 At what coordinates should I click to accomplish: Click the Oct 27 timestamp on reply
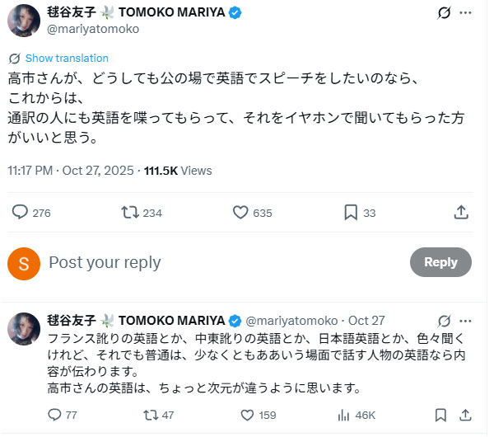(366, 320)
